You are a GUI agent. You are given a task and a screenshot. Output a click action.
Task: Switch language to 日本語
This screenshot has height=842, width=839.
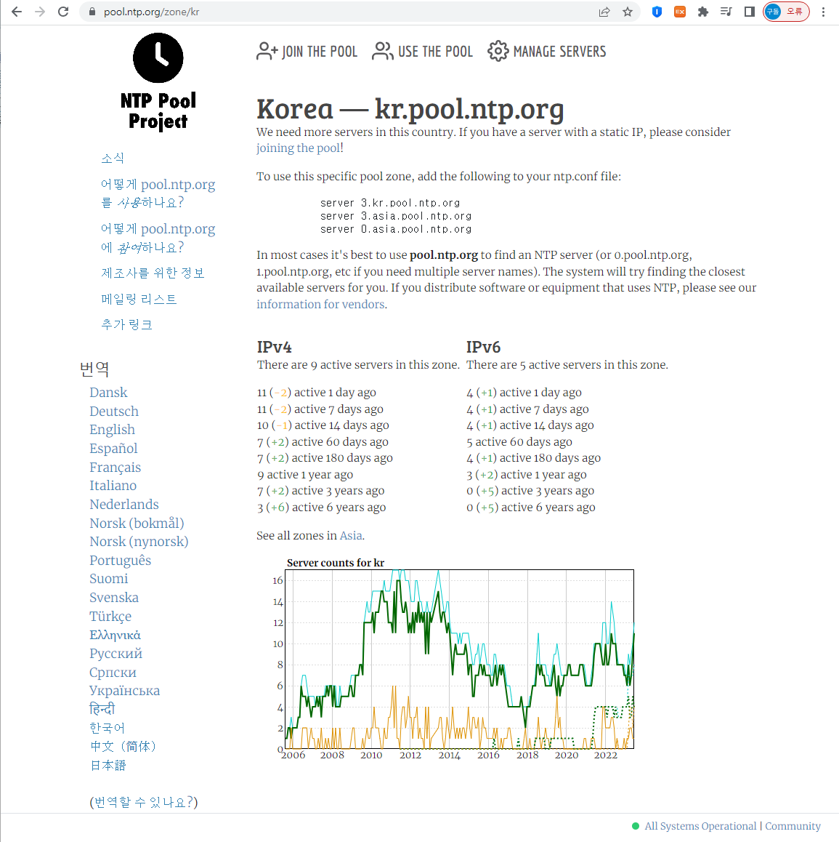[x=108, y=765]
